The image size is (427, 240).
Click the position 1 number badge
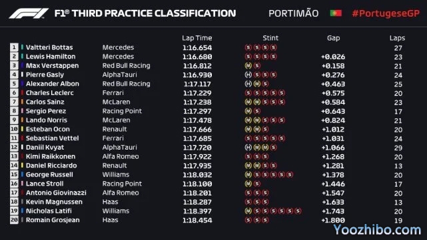(14, 47)
